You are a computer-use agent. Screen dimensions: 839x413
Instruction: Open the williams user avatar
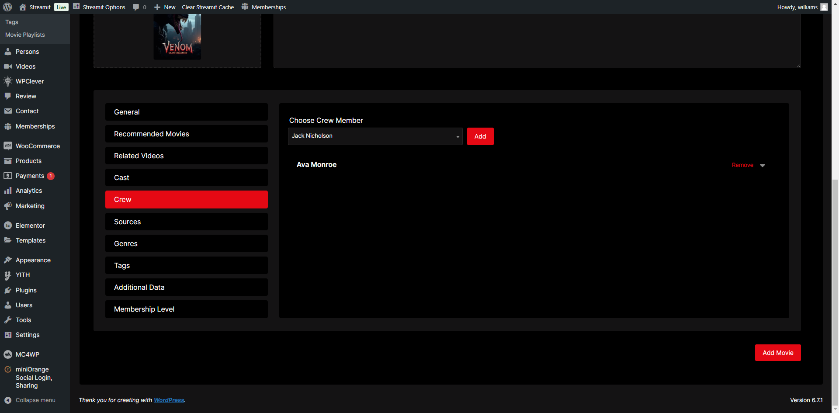click(x=824, y=7)
